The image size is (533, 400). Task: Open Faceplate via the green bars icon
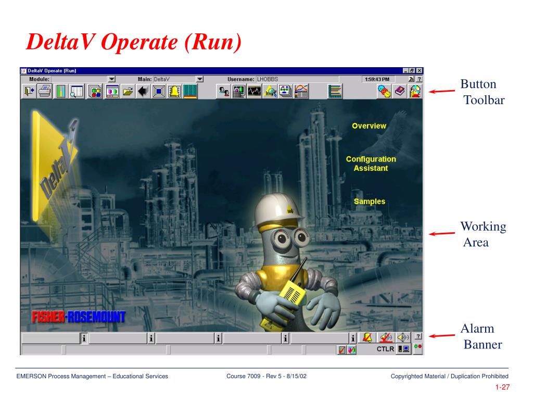pyautogui.click(x=61, y=91)
